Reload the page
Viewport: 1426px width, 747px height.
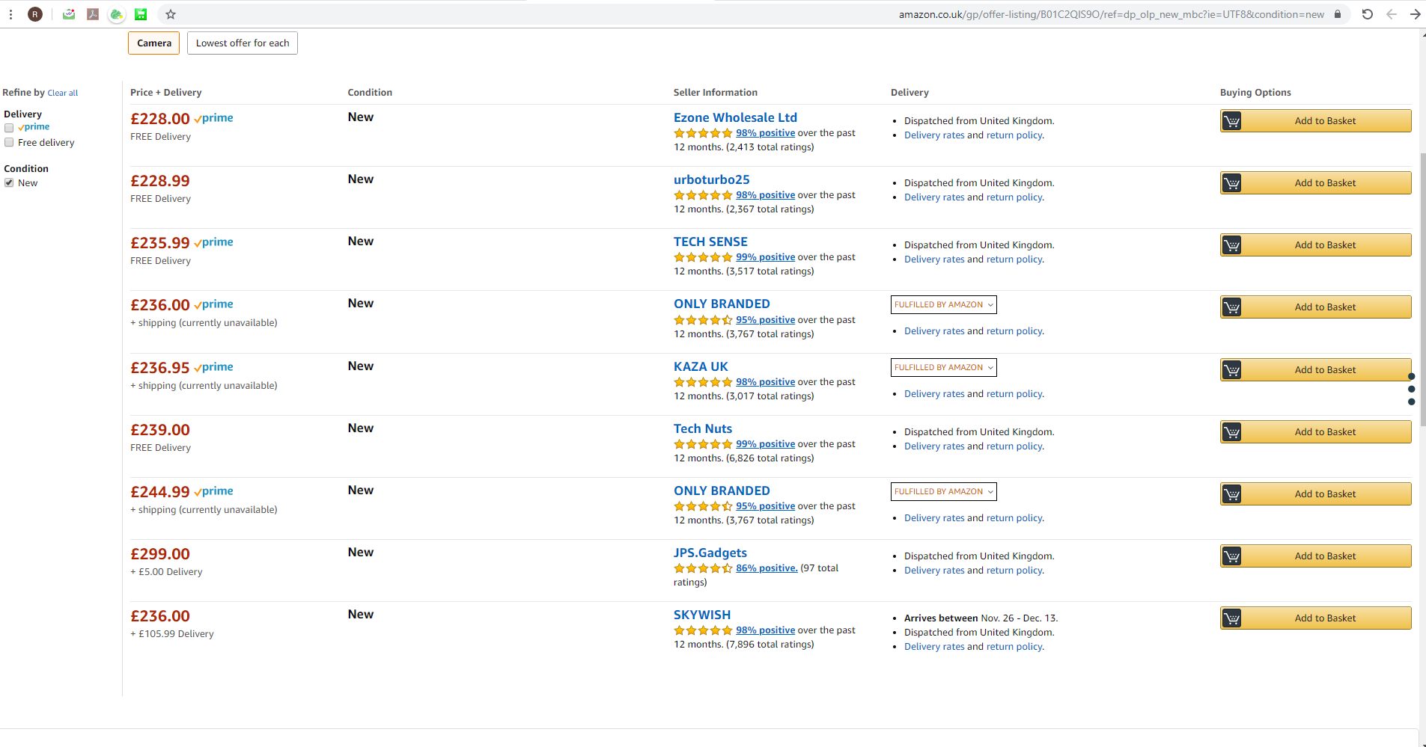[x=1367, y=14]
